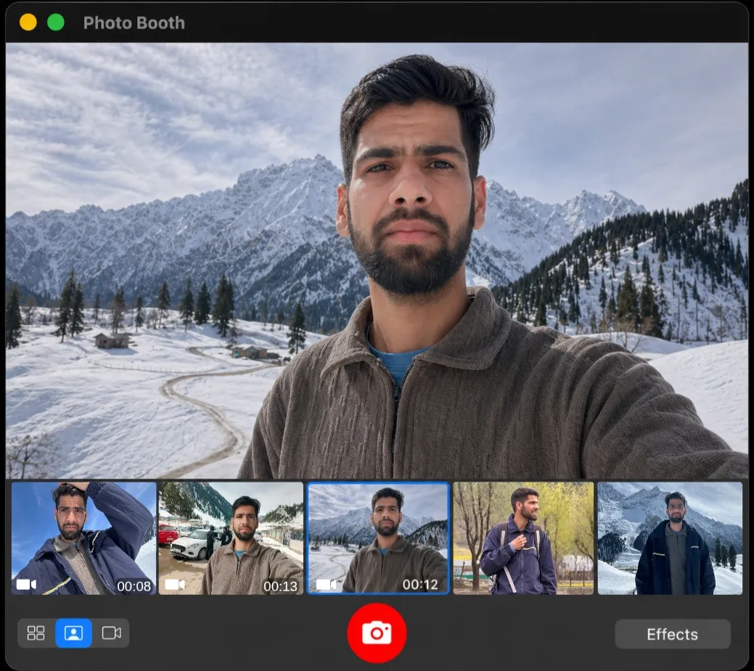
Task: Open the parking lot video thumbnail
Action: point(231,538)
